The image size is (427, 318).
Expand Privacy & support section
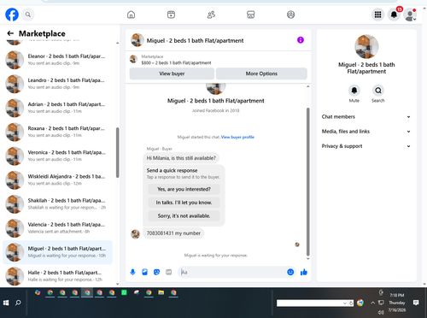coord(366,146)
